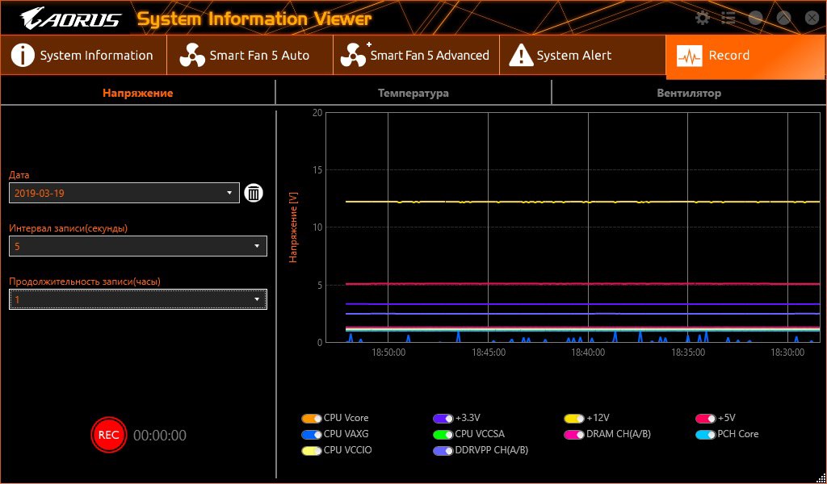The image size is (827, 484).
Task: Minimize the System Information Viewer window
Action: coord(756,18)
